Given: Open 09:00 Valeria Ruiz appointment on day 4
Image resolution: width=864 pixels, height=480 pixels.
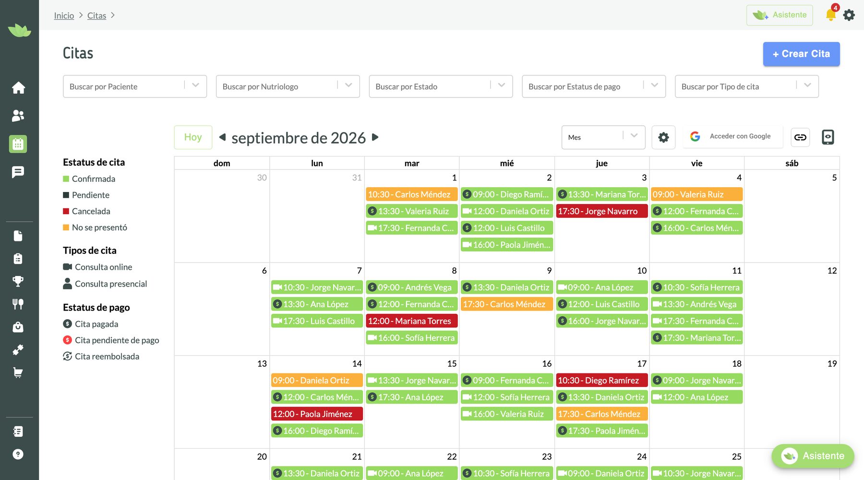Looking at the screenshot, I should tap(696, 194).
